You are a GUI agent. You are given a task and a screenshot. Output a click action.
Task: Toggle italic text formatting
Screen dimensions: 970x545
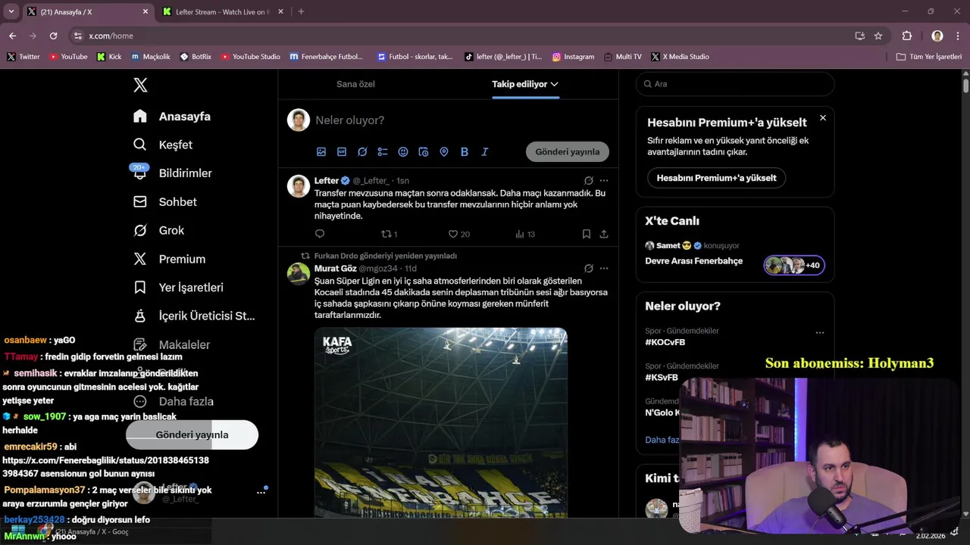(485, 152)
